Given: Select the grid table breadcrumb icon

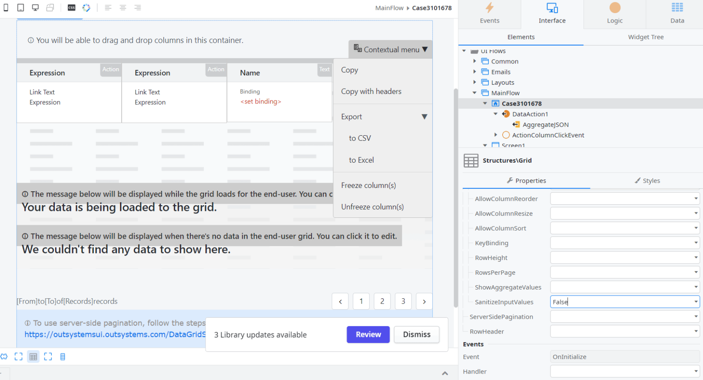Looking at the screenshot, I should coord(33,357).
